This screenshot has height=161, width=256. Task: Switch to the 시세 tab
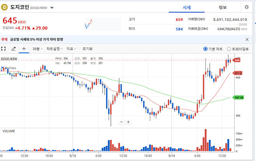(x=187, y=7)
